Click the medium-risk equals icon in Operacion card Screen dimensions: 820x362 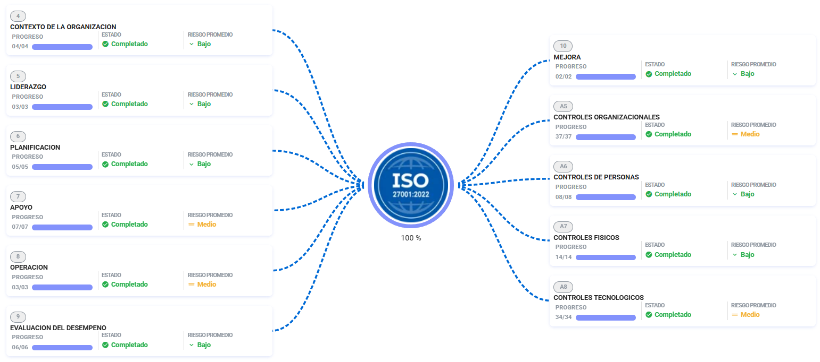click(192, 285)
